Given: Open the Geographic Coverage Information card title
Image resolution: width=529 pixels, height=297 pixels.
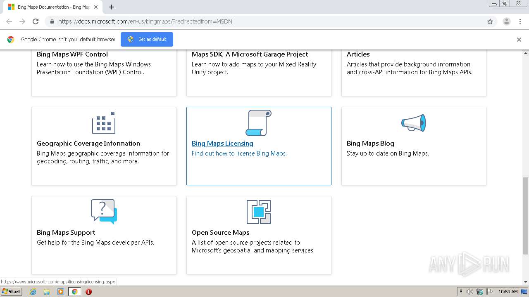Looking at the screenshot, I should [88, 144].
